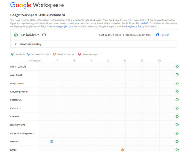Click the green Available legend icon
This screenshot has height=152, width=194.
pos(12,54)
